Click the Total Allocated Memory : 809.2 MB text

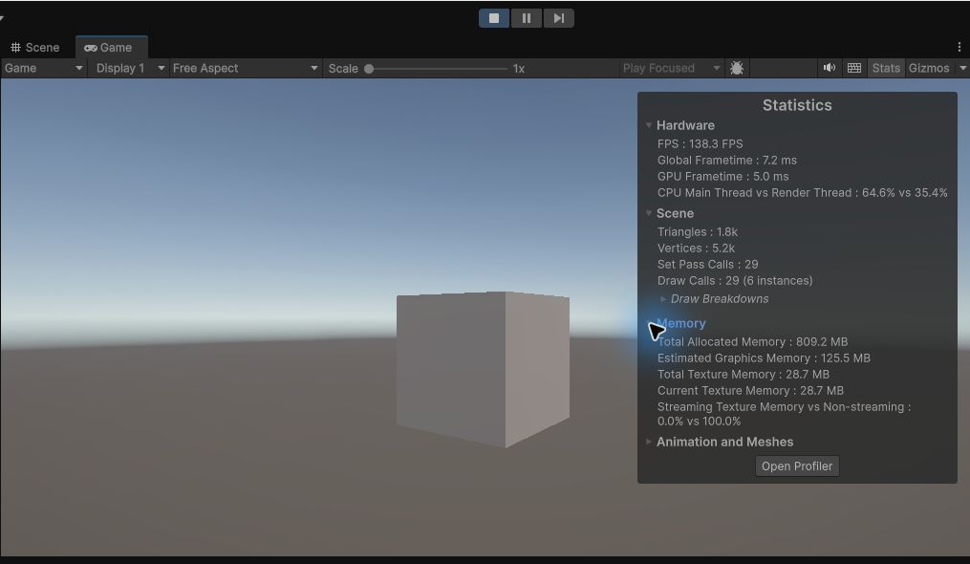(752, 341)
